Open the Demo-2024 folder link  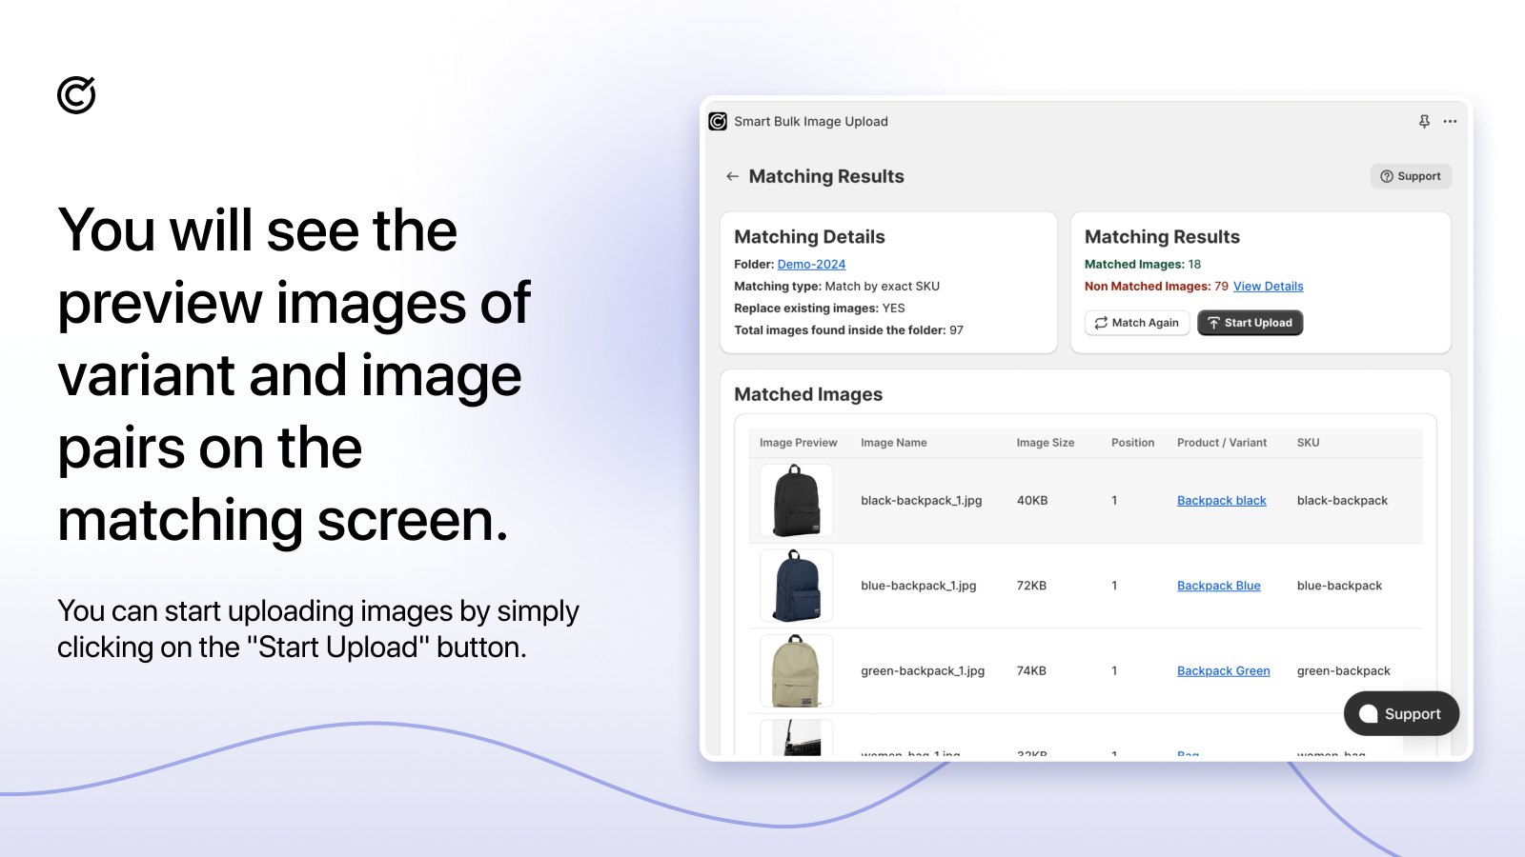(x=811, y=264)
